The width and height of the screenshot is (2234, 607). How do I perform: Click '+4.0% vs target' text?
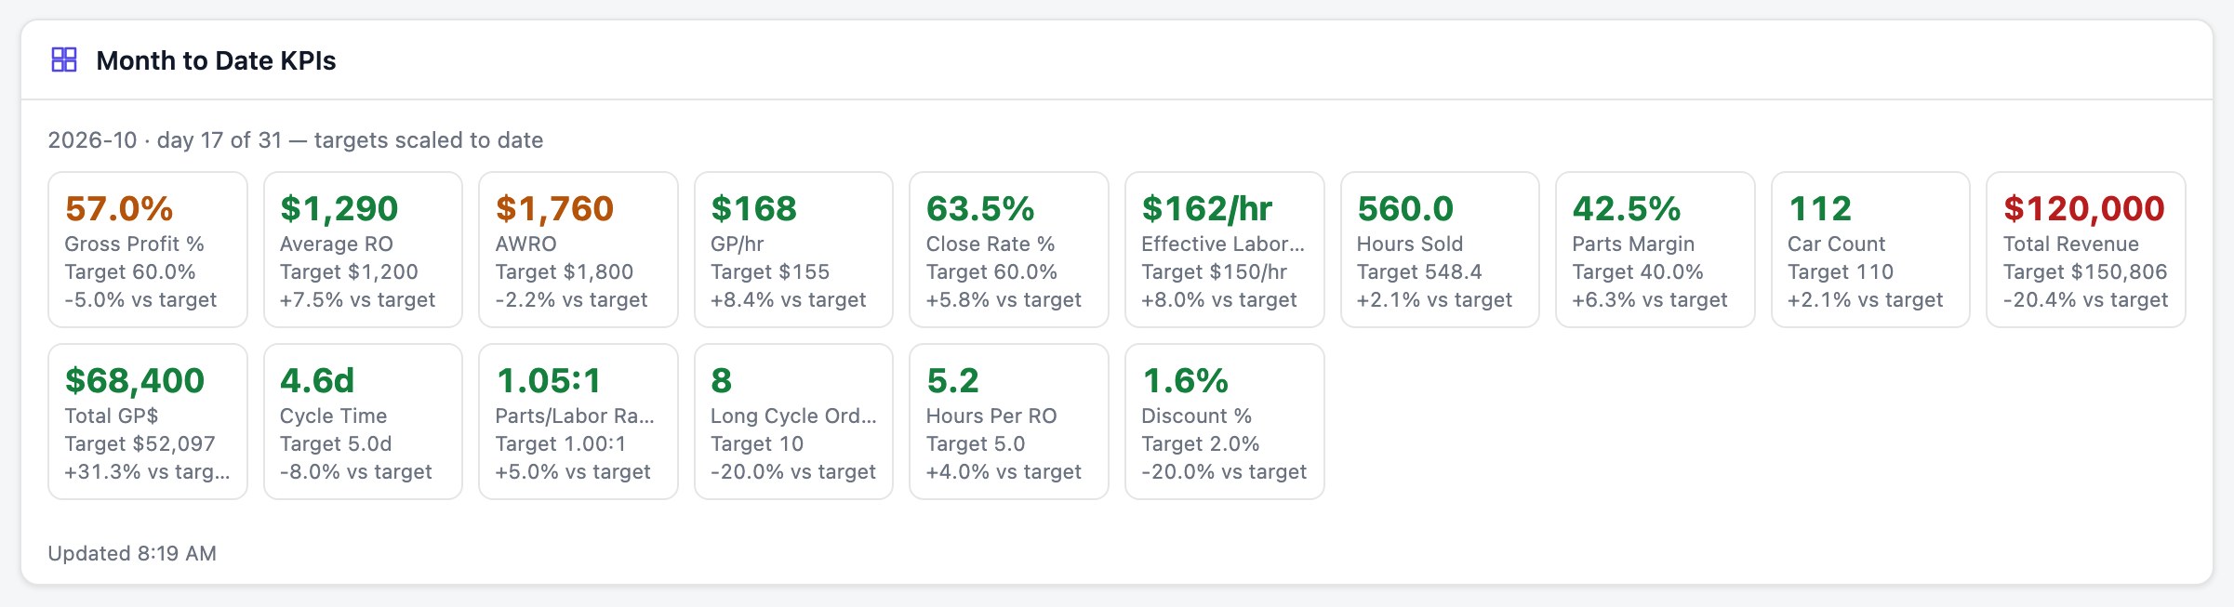click(x=1004, y=471)
